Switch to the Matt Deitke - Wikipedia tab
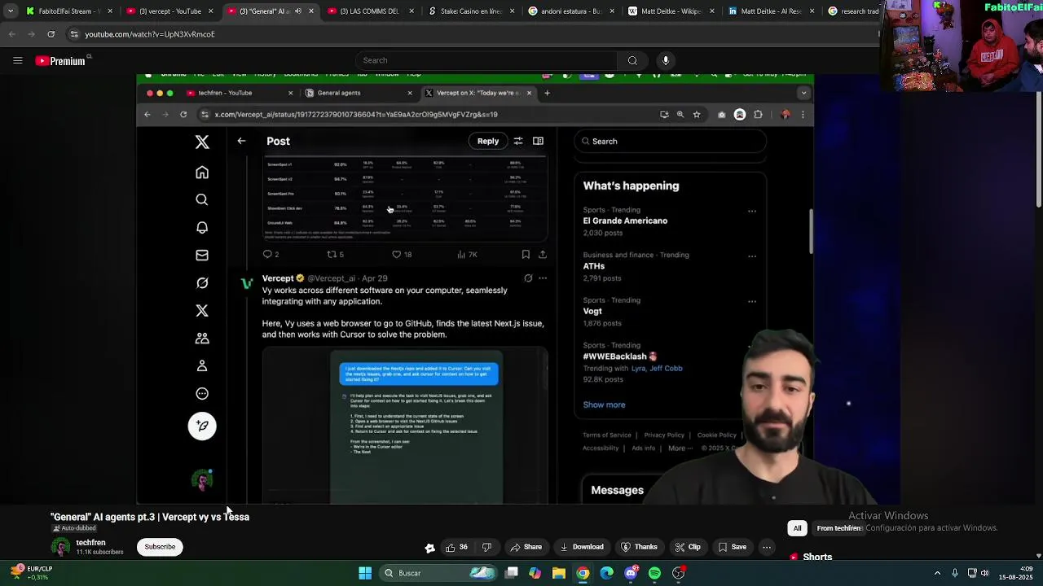This screenshot has height=586, width=1043. click(x=671, y=11)
